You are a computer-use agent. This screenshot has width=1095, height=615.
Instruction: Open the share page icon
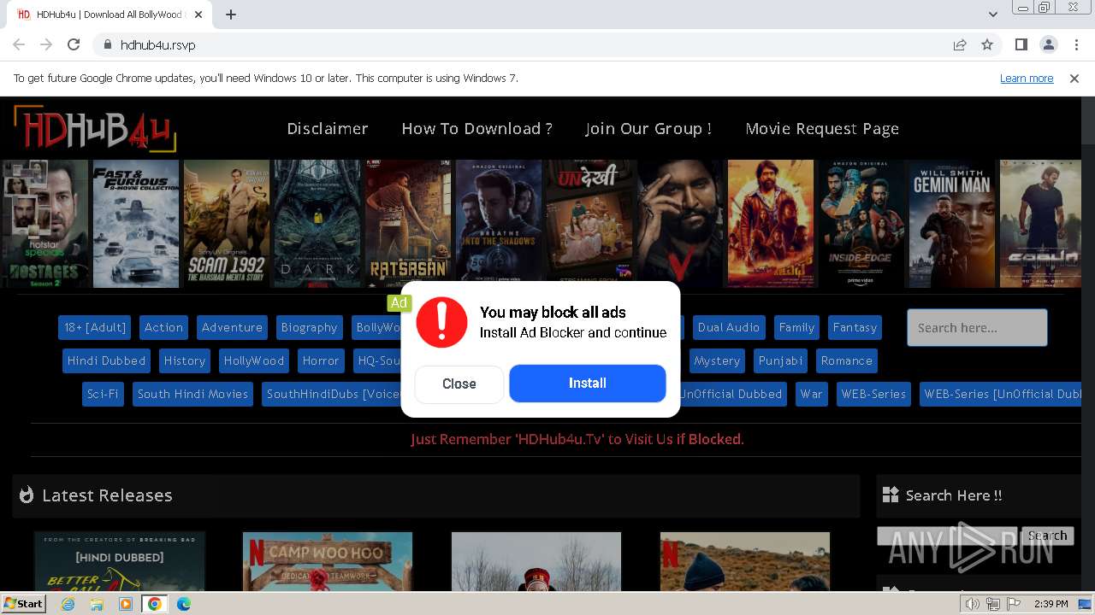pyautogui.click(x=960, y=44)
